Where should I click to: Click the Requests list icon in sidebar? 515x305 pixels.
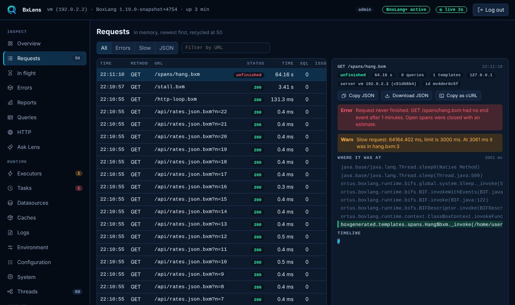click(x=10, y=58)
